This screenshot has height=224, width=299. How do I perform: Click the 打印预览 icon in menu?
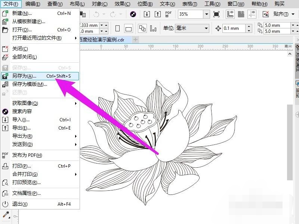click(x=5, y=183)
